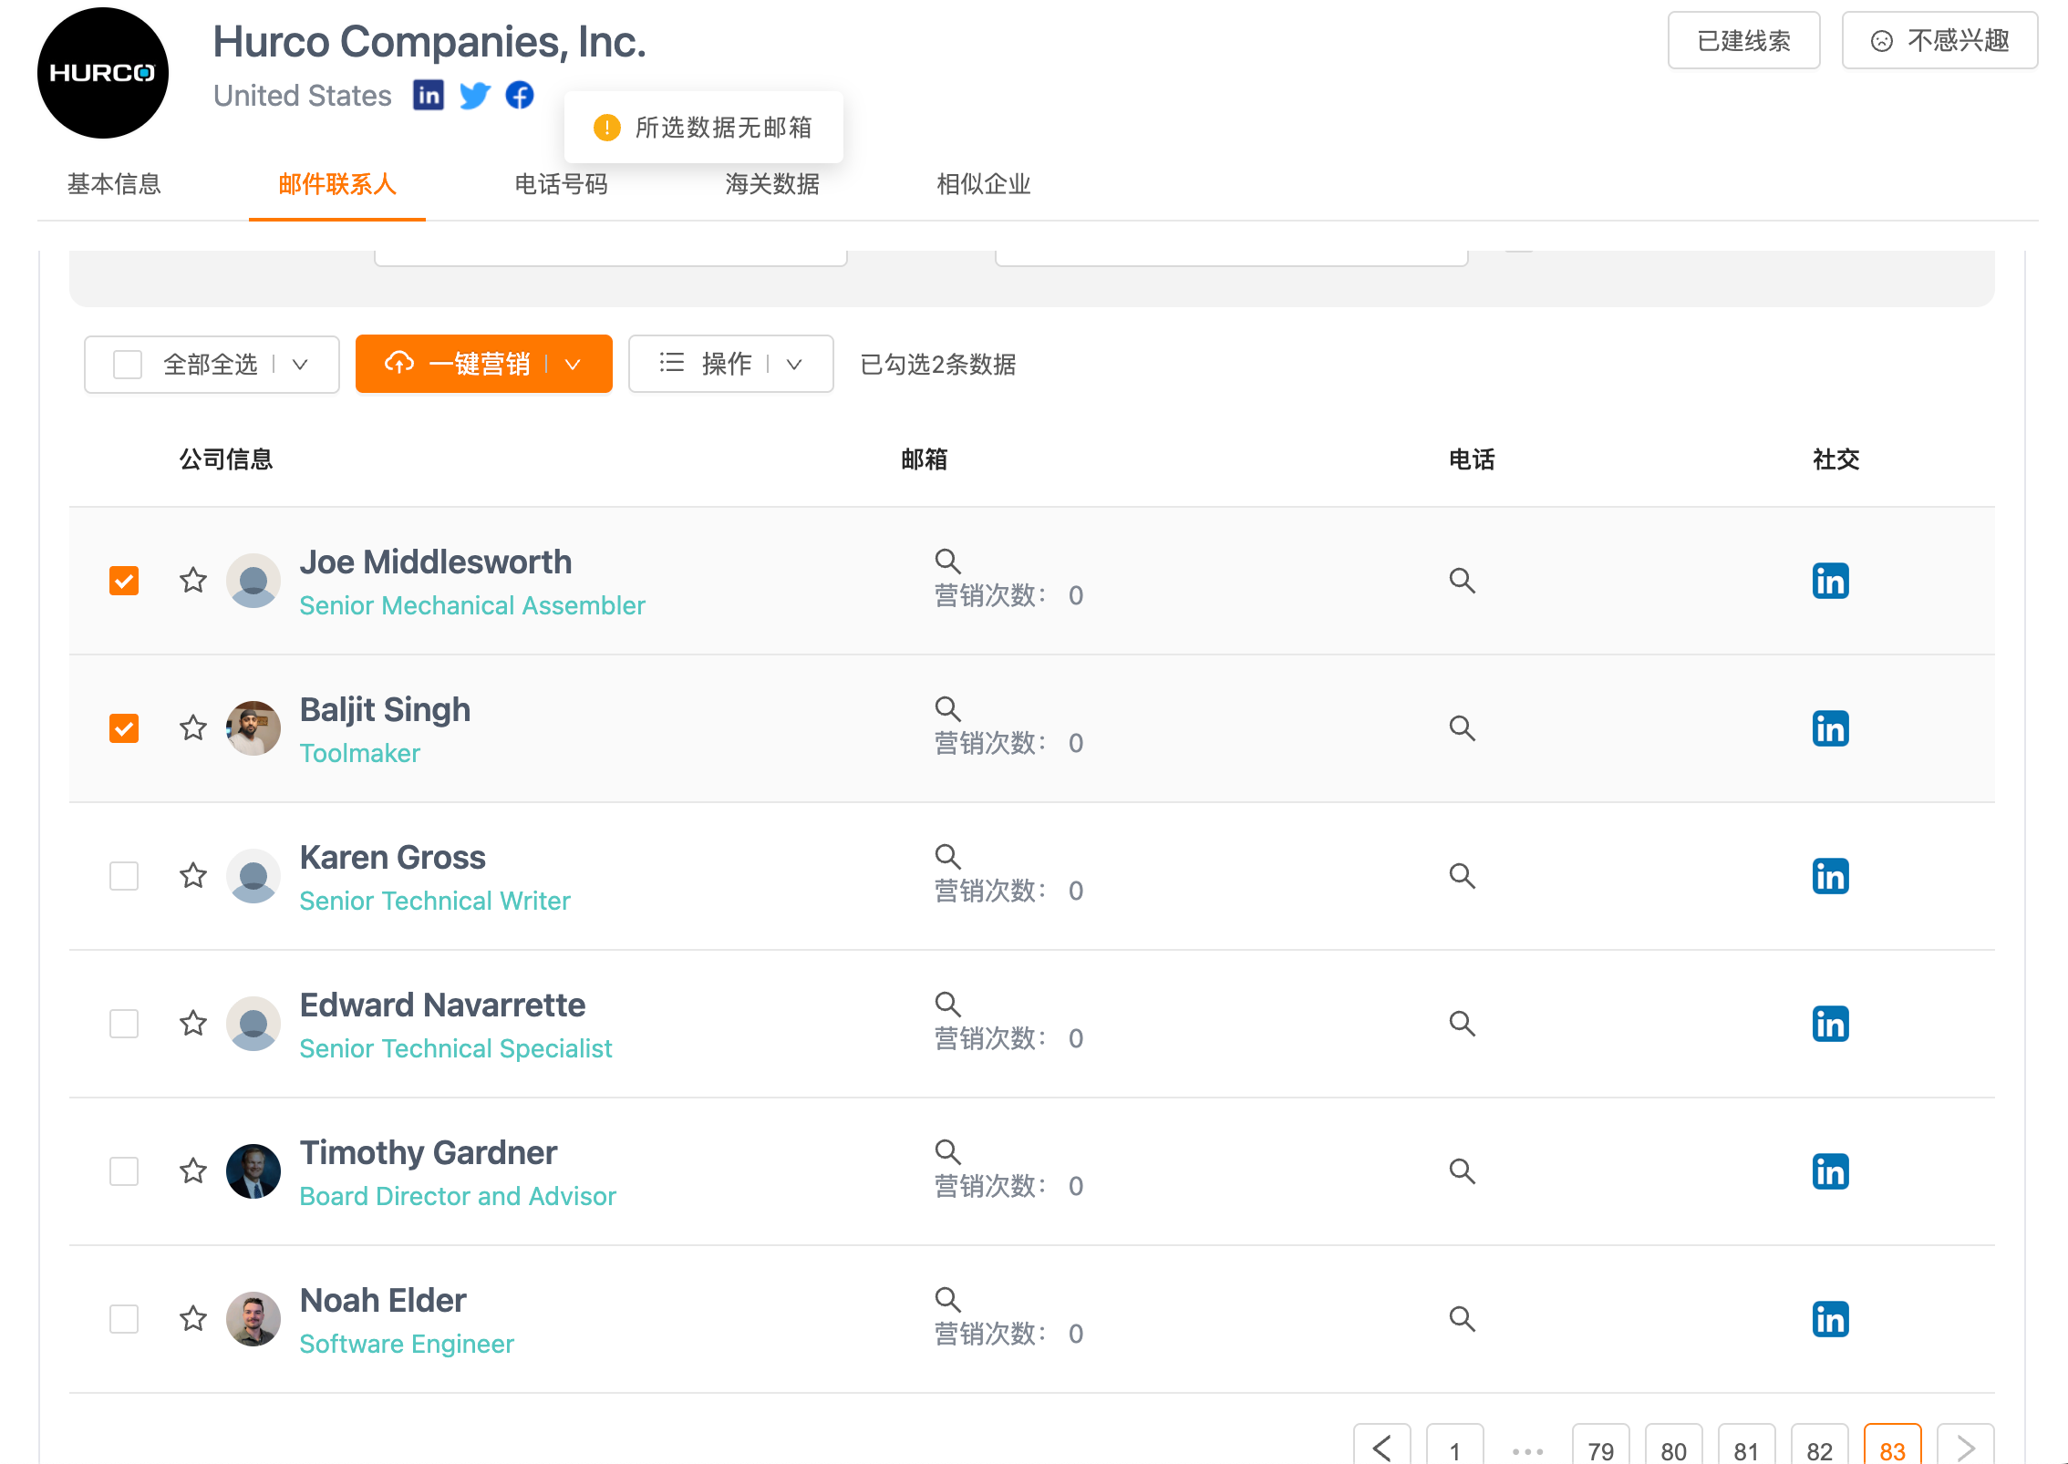Look up Timothy Gardner's phone number
Image resolution: width=2068 pixels, height=1464 pixels.
click(1463, 1171)
